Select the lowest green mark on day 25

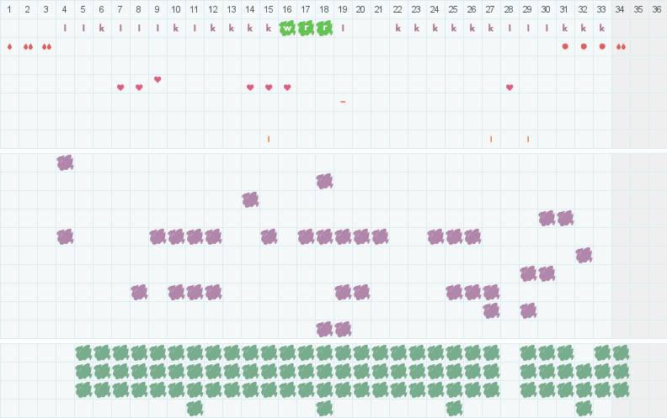(454, 408)
